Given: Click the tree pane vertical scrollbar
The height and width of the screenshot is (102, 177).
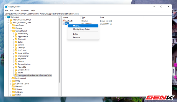Looking at the screenshot, I should 59,51.
